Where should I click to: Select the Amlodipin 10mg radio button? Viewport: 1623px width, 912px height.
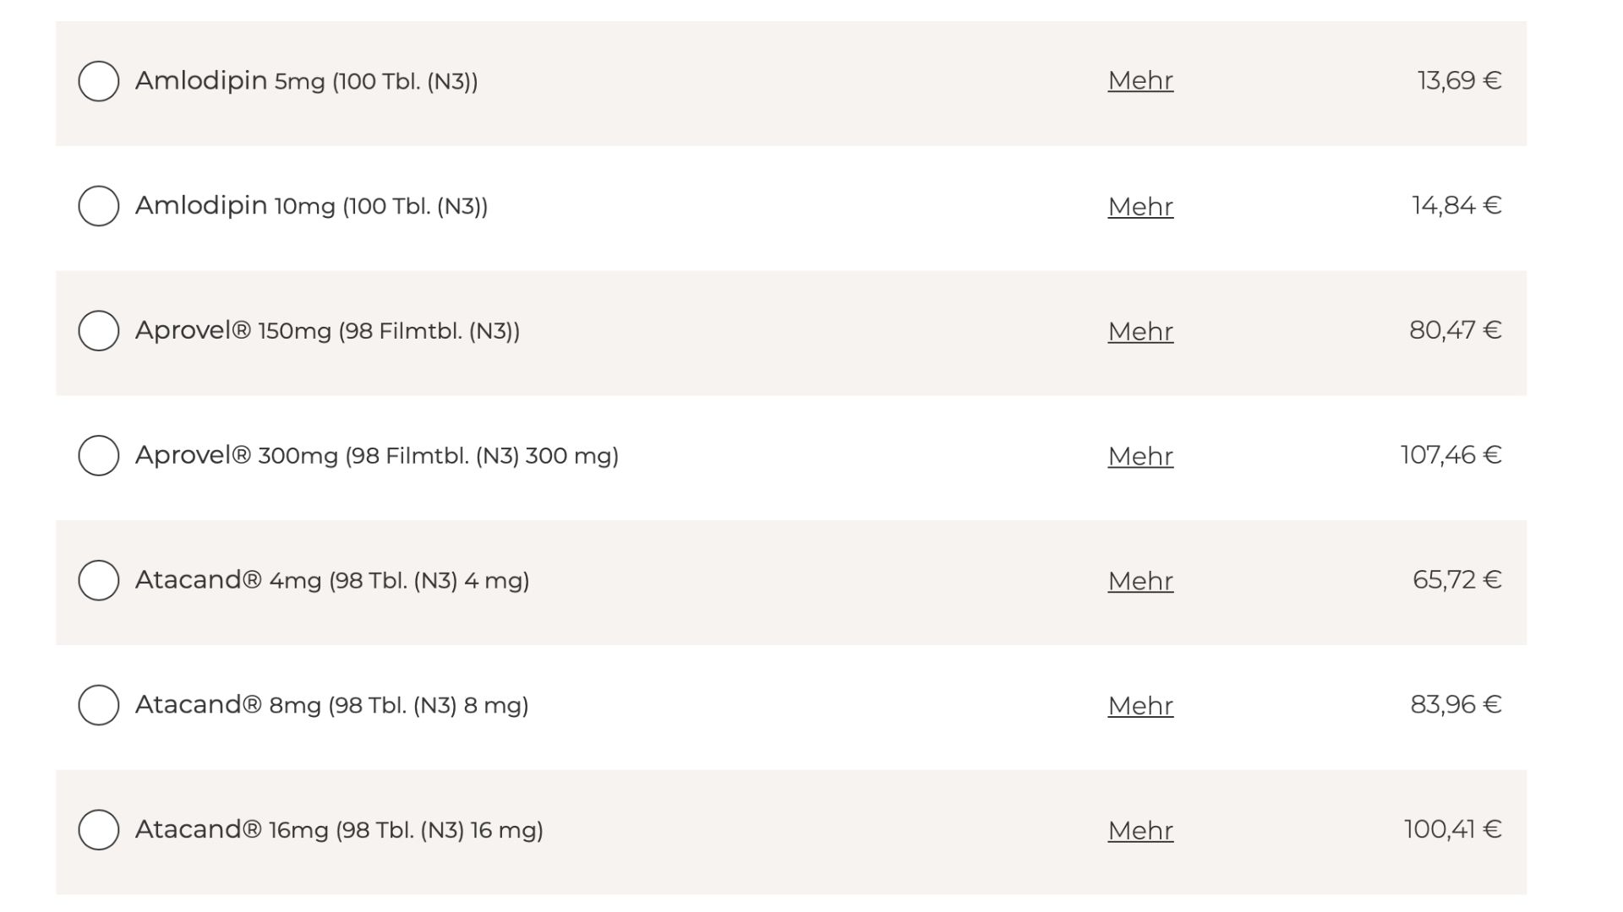point(98,206)
